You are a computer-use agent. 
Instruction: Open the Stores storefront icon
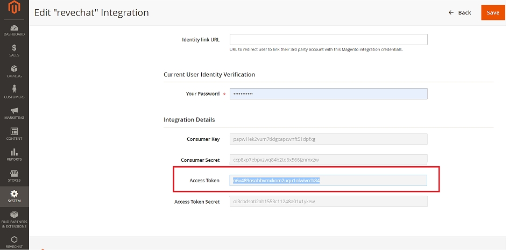point(14,173)
